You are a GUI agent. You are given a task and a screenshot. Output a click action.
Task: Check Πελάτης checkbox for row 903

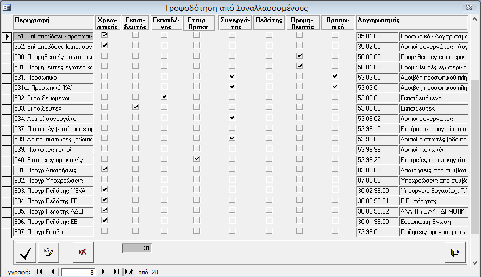tap(268, 190)
